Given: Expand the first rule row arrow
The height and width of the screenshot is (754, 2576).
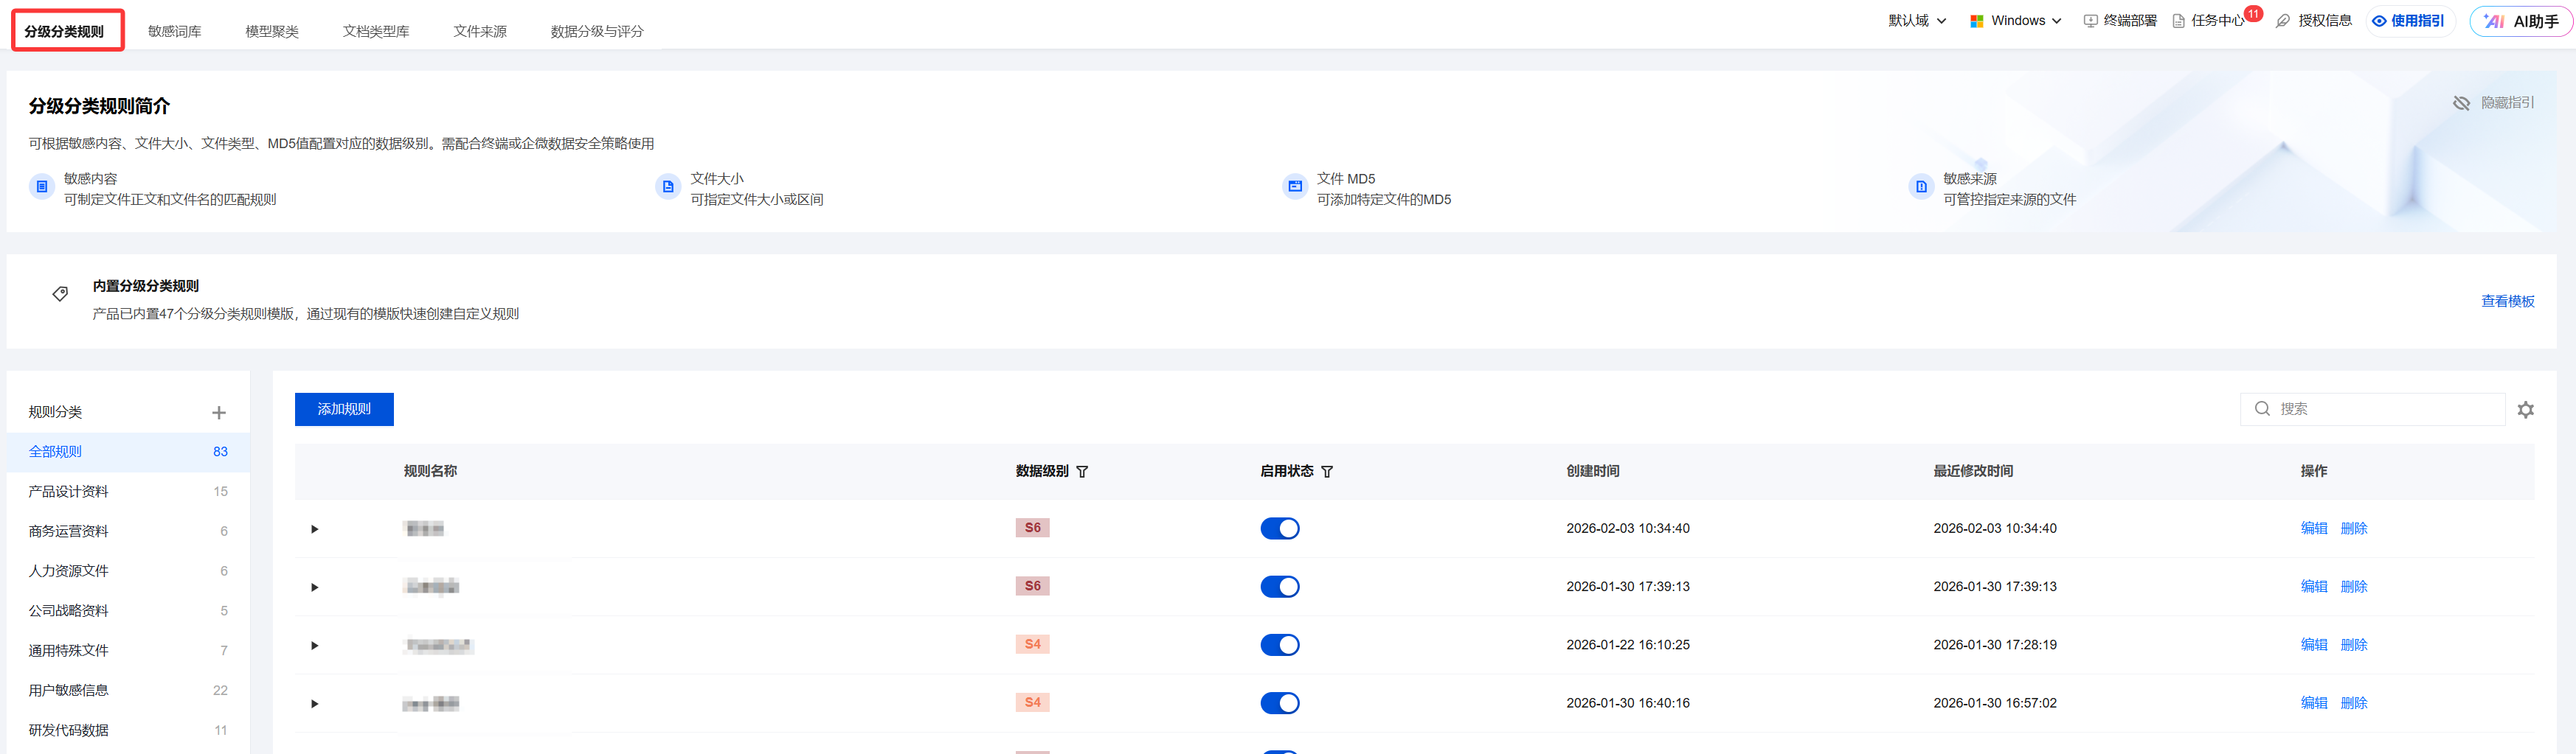Looking at the screenshot, I should [314, 529].
